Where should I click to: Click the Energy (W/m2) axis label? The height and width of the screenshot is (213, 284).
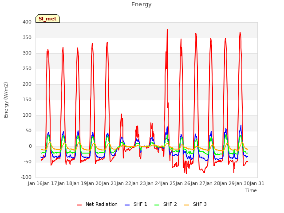click(6, 100)
